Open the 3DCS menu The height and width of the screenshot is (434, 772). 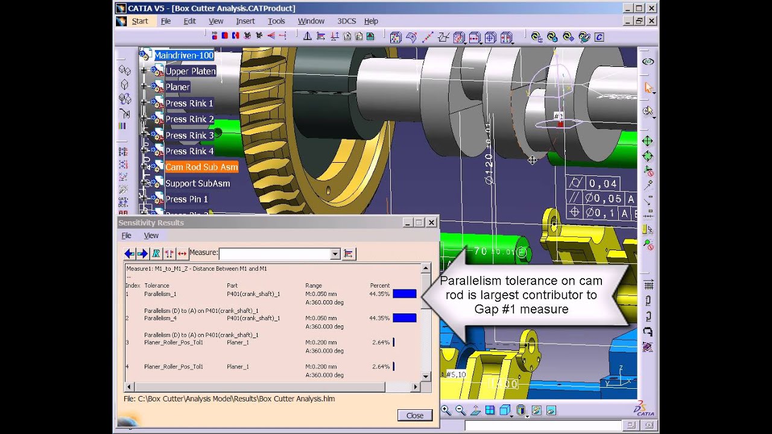point(346,21)
